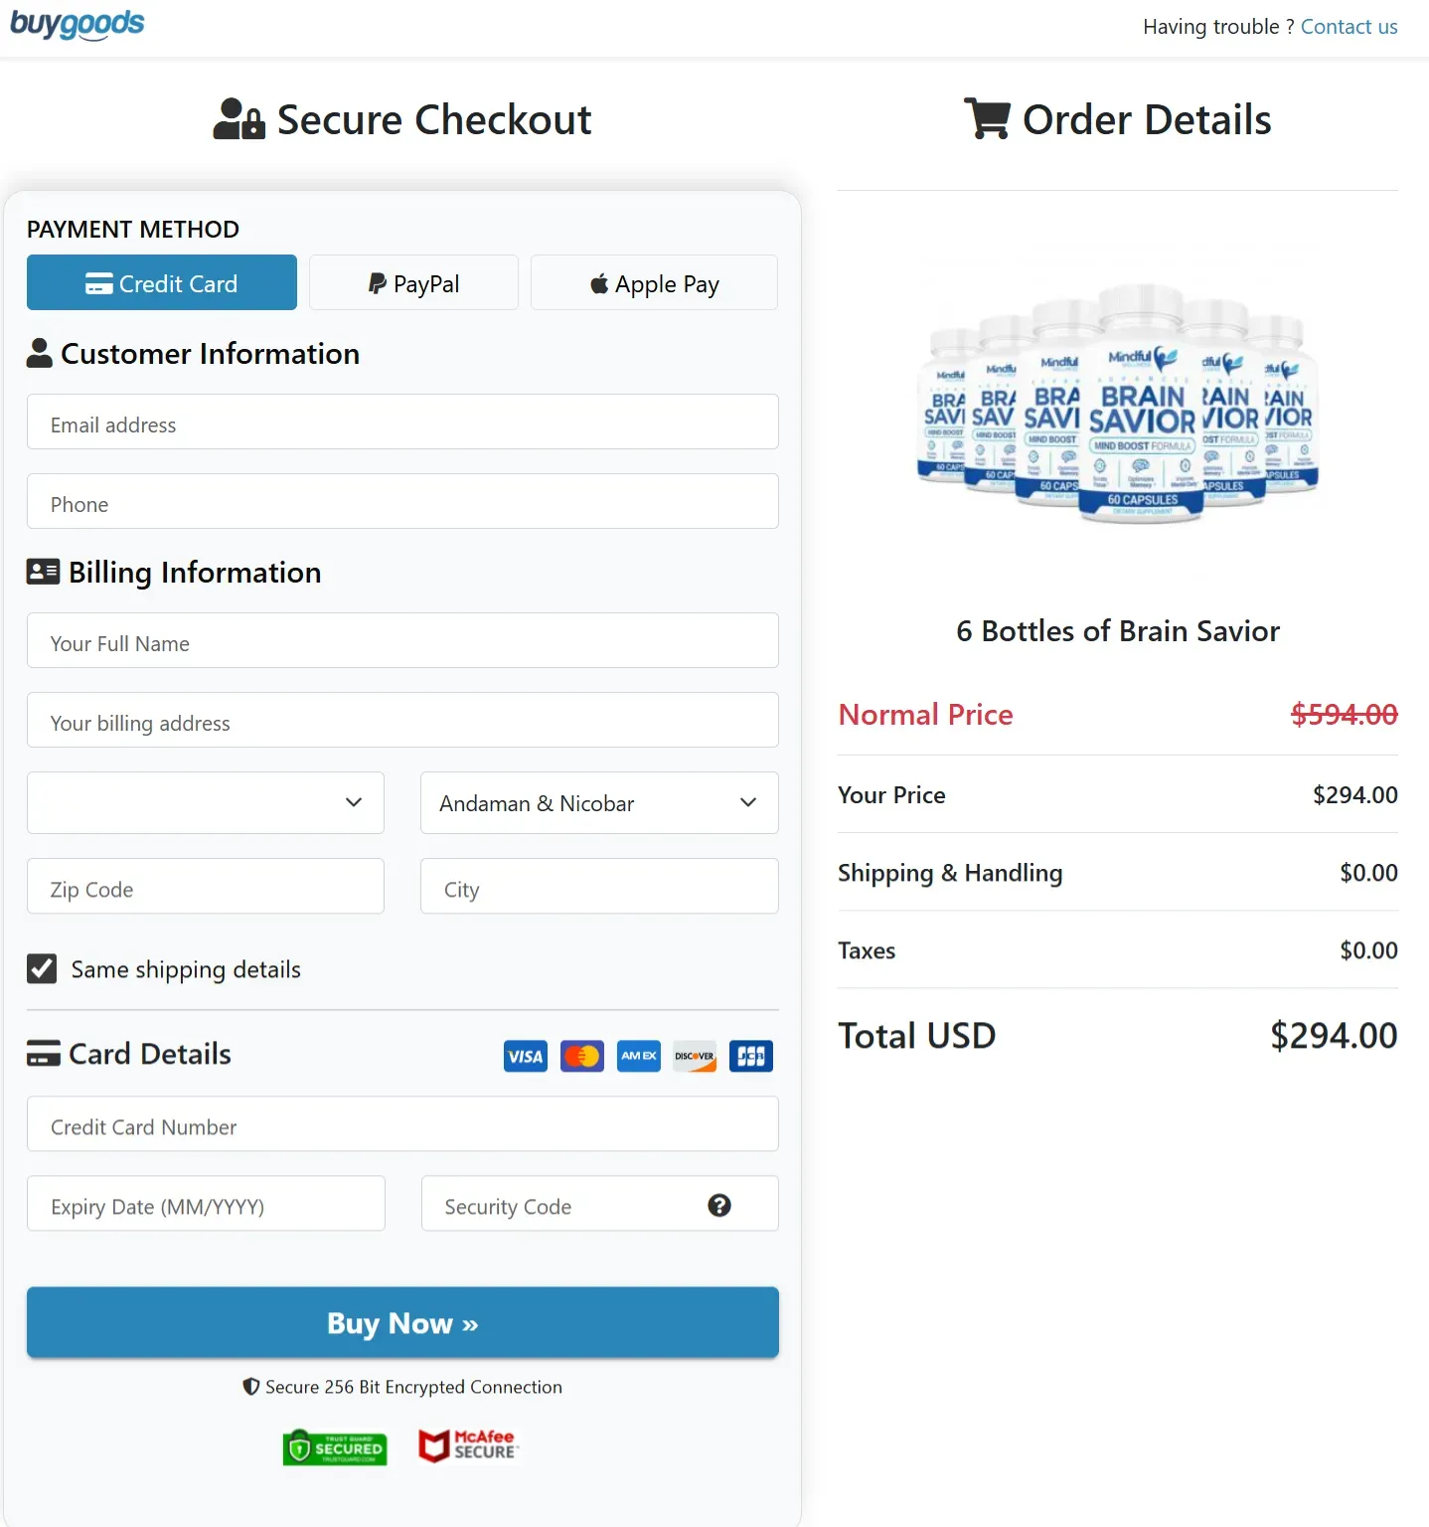Click the Credit Card Number field
This screenshot has width=1429, height=1527.
click(401, 1125)
